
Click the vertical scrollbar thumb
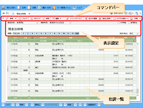click(x=138, y=91)
